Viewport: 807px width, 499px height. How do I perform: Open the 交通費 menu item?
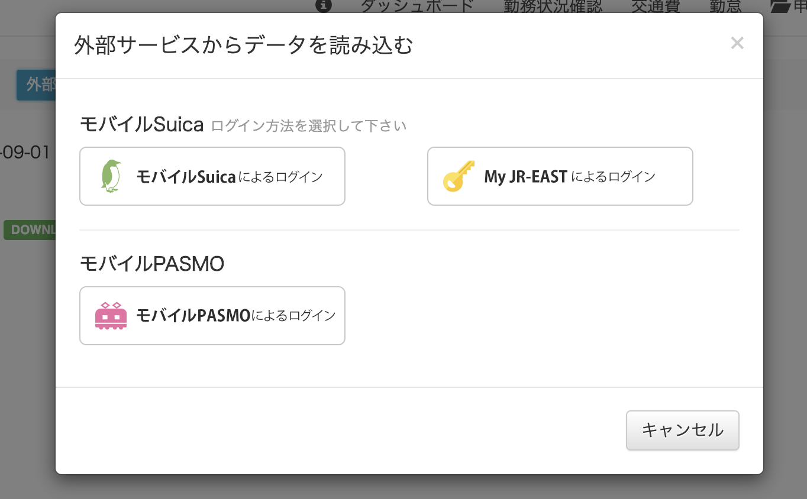[x=656, y=6]
